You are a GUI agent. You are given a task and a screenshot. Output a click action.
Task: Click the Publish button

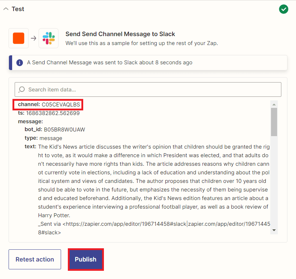86,259
